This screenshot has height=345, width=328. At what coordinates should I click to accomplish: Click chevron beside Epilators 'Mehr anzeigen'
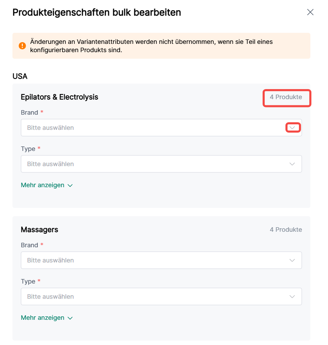(x=70, y=185)
